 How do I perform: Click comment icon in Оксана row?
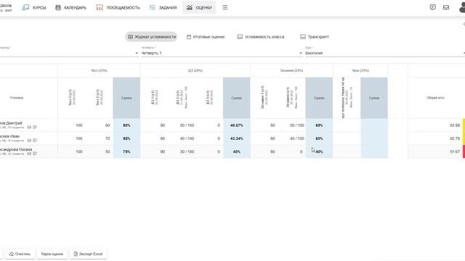coord(35,154)
